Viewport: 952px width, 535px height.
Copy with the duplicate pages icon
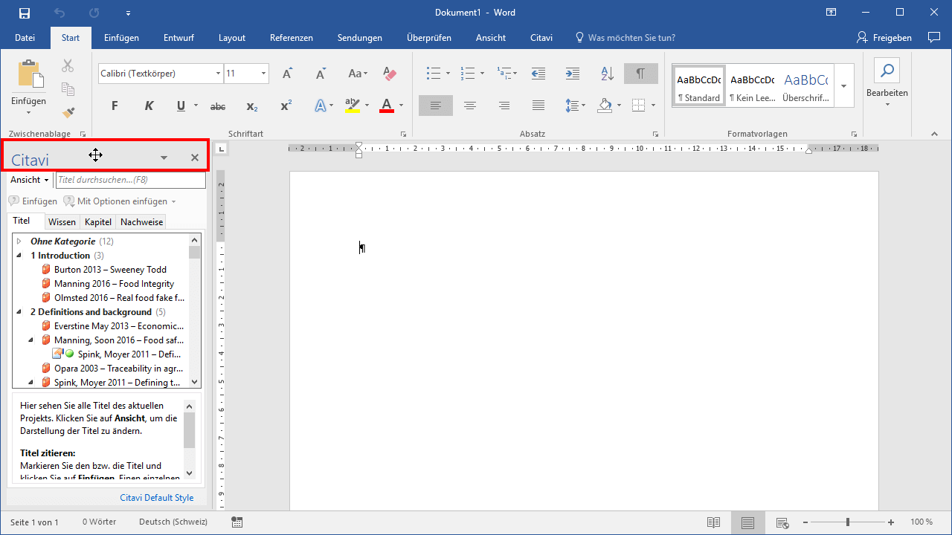point(68,89)
